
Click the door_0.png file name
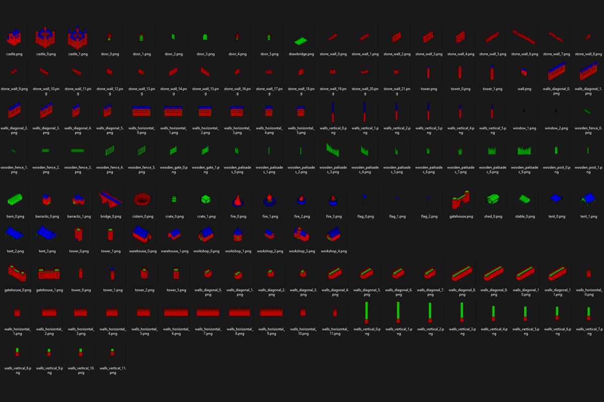click(x=110, y=54)
